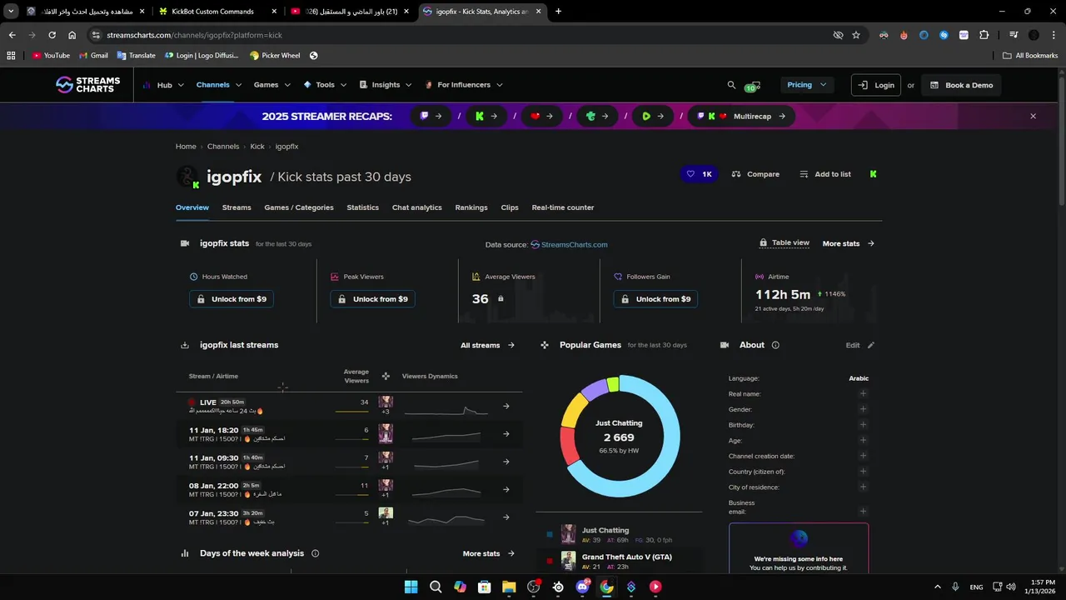Open the YouTube streamer recap pill
Screen dimensions: 1066x600
(x=541, y=117)
